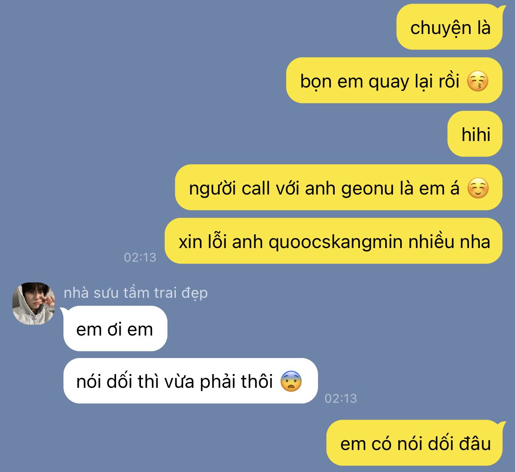Tap the 'hihi' message bubble

point(475,134)
